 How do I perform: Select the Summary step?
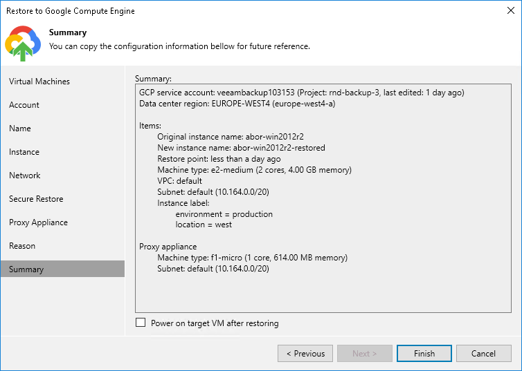(26, 269)
